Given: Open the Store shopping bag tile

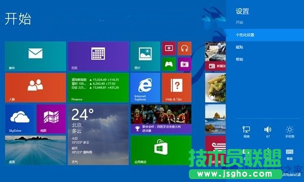Looking at the screenshot, I should click(x=161, y=150).
